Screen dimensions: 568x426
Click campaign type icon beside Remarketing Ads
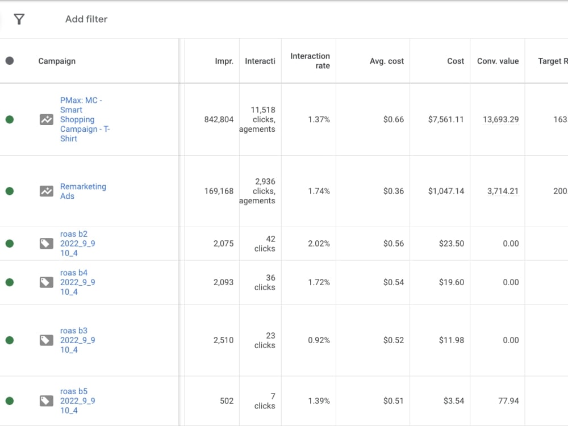click(47, 191)
